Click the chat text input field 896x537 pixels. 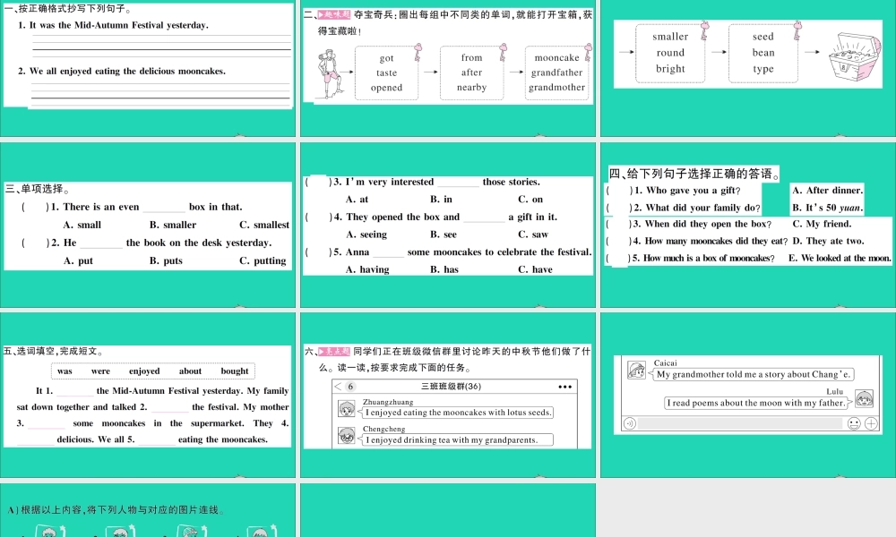click(x=740, y=423)
